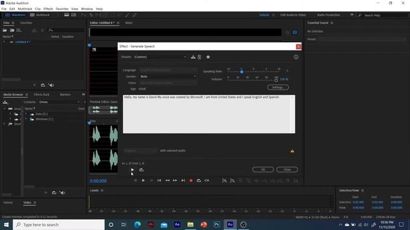The image size is (410, 230).
Task: Open the Language dropdown
Action: pyautogui.click(x=168, y=70)
